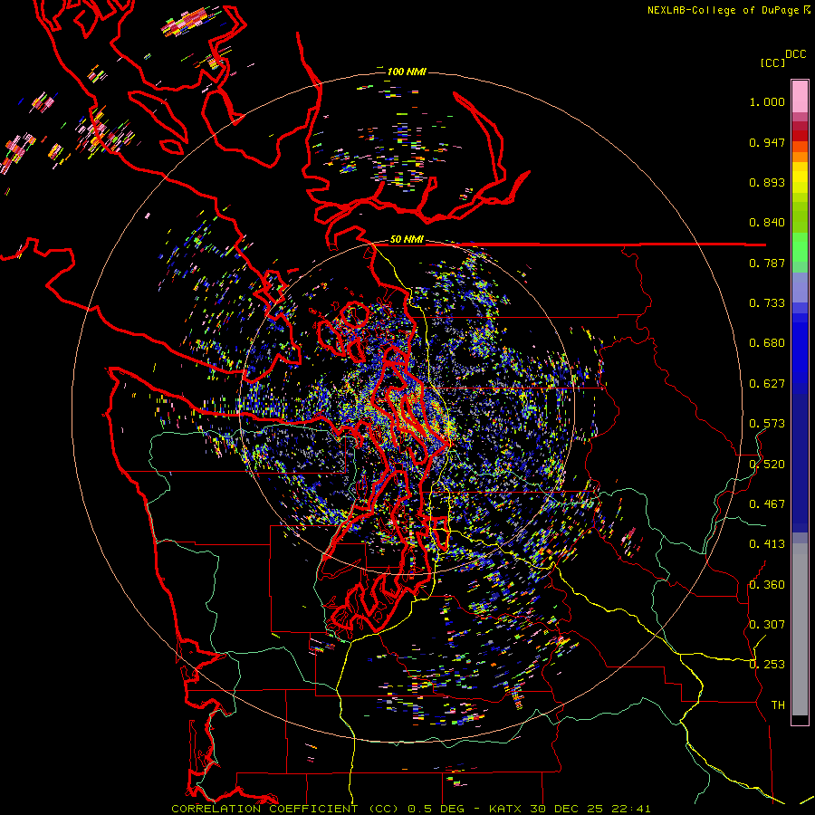The width and height of the screenshot is (815, 815).
Task: Click the 50 NMI range ring label
Action: [x=407, y=240]
